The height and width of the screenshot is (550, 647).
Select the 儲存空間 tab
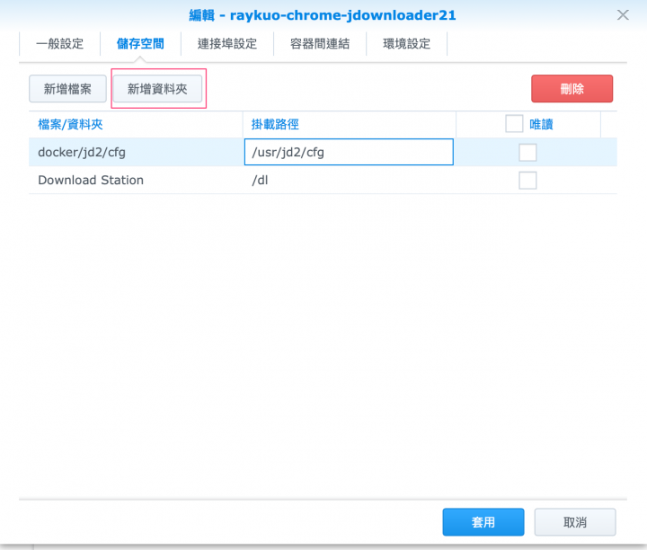[x=140, y=43]
